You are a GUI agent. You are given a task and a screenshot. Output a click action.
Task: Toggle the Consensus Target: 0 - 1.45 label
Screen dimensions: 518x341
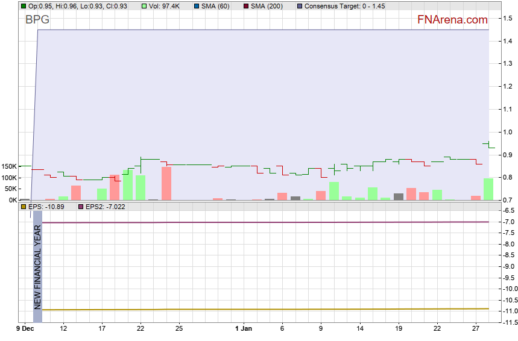[344, 5]
